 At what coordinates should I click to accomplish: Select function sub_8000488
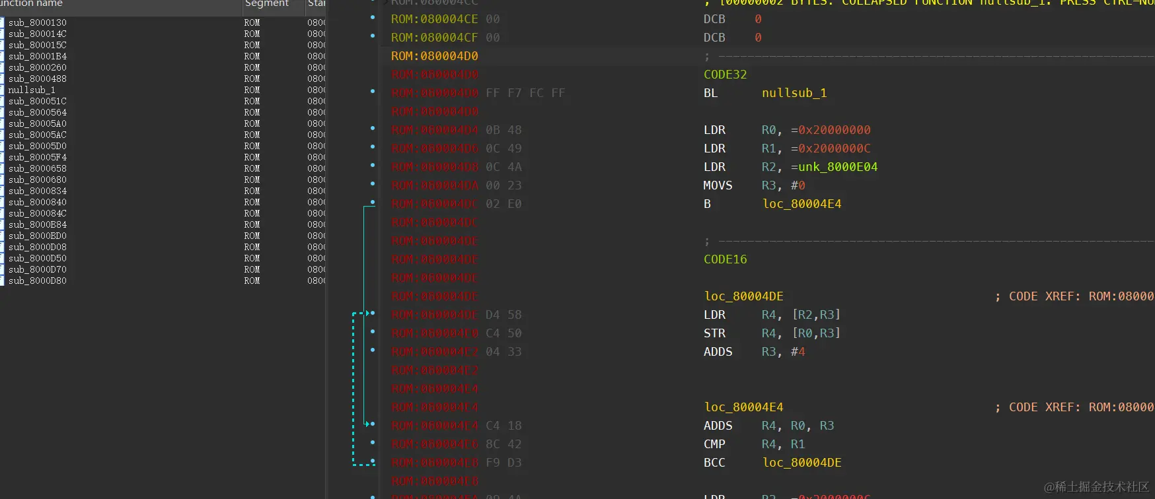click(x=38, y=79)
